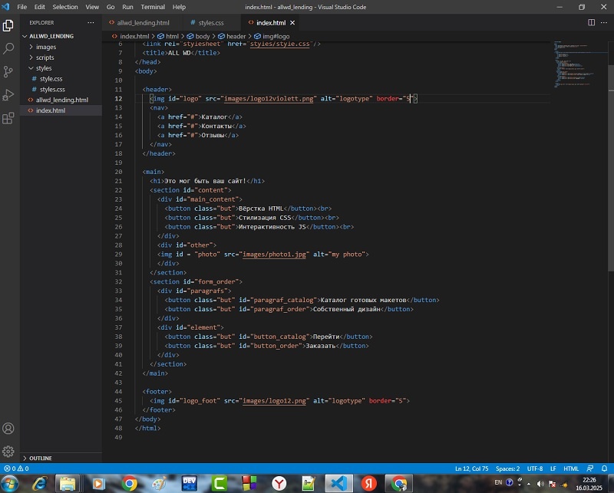This screenshot has width=614, height=493.
Task: Open the Terminal menu
Action: pyautogui.click(x=153, y=7)
